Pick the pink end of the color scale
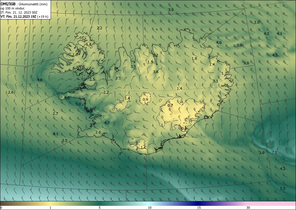Image resolution: width=296 pixels, height=210 pixels. (x=272, y=203)
